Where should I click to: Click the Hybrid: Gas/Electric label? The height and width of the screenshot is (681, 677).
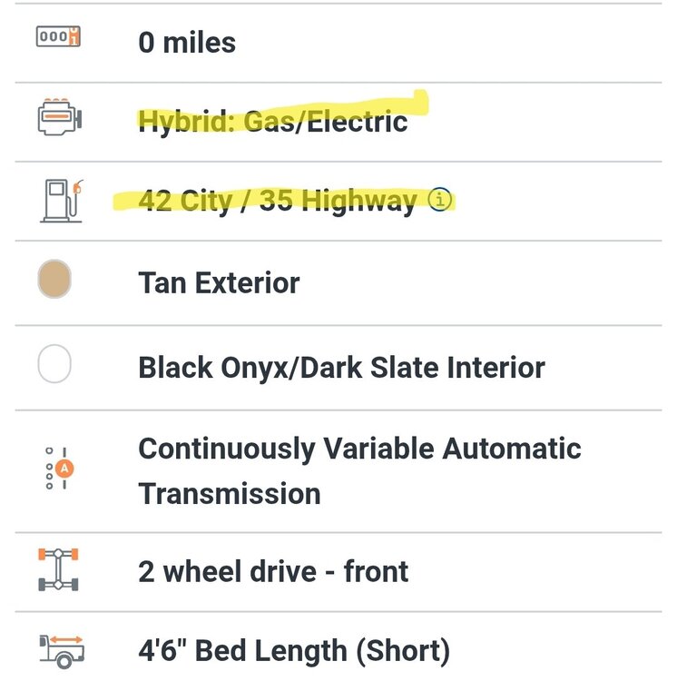[x=272, y=122]
